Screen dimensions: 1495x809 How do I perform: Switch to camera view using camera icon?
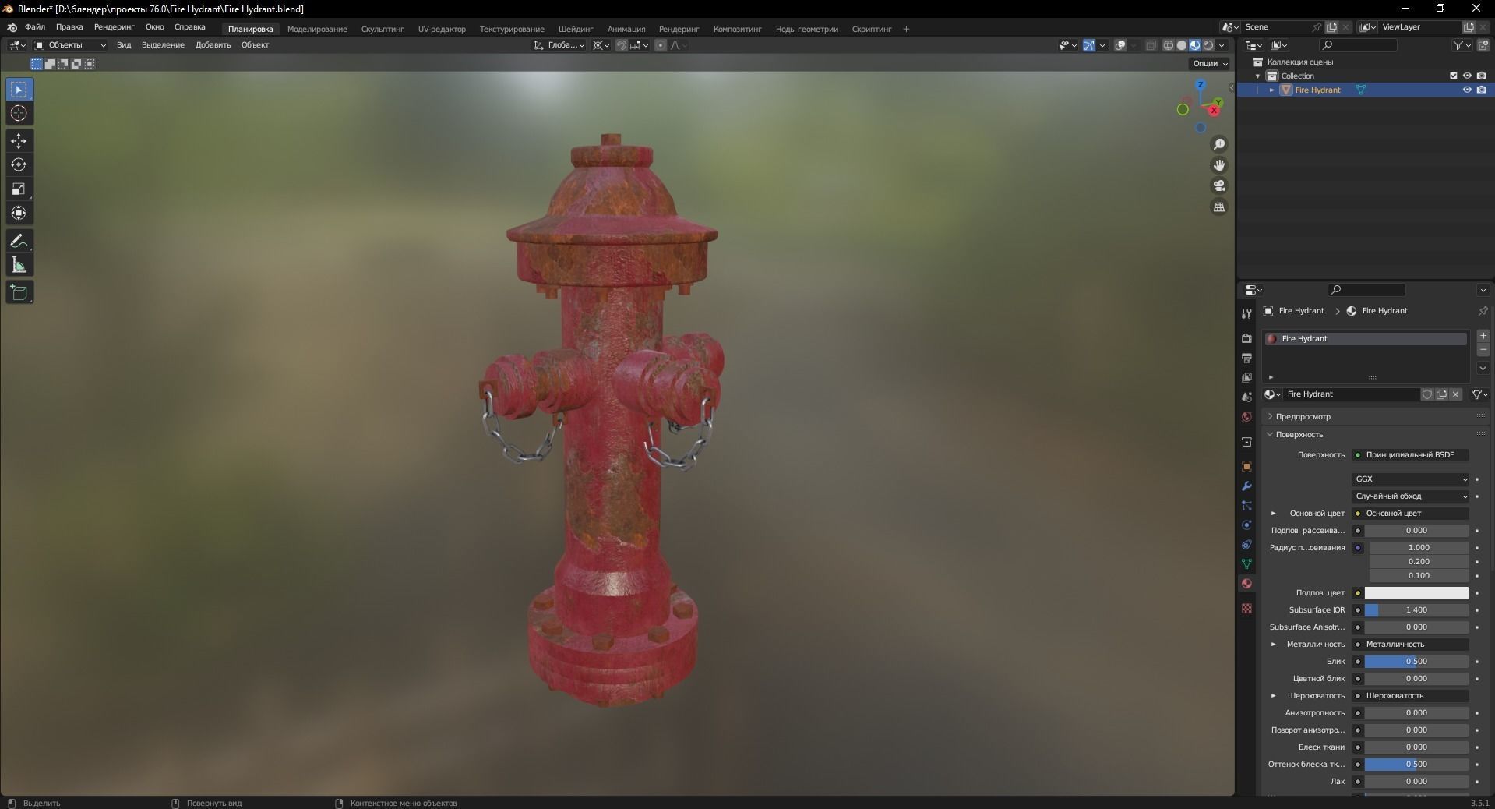tap(1219, 185)
